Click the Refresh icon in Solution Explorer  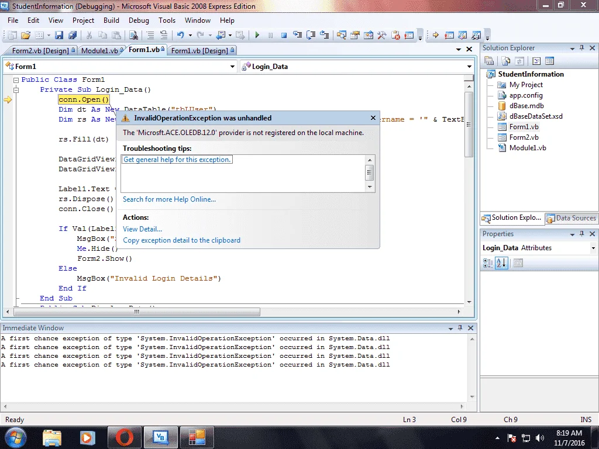(x=519, y=61)
